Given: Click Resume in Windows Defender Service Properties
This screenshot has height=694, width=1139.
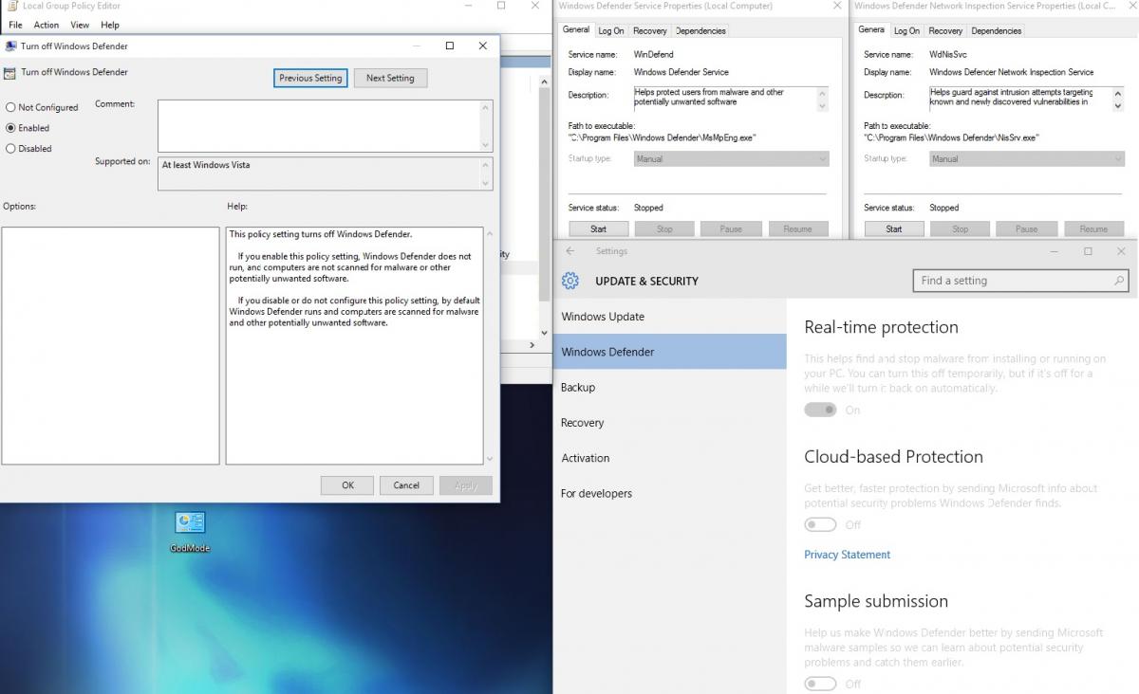Looking at the screenshot, I should coord(797,228).
